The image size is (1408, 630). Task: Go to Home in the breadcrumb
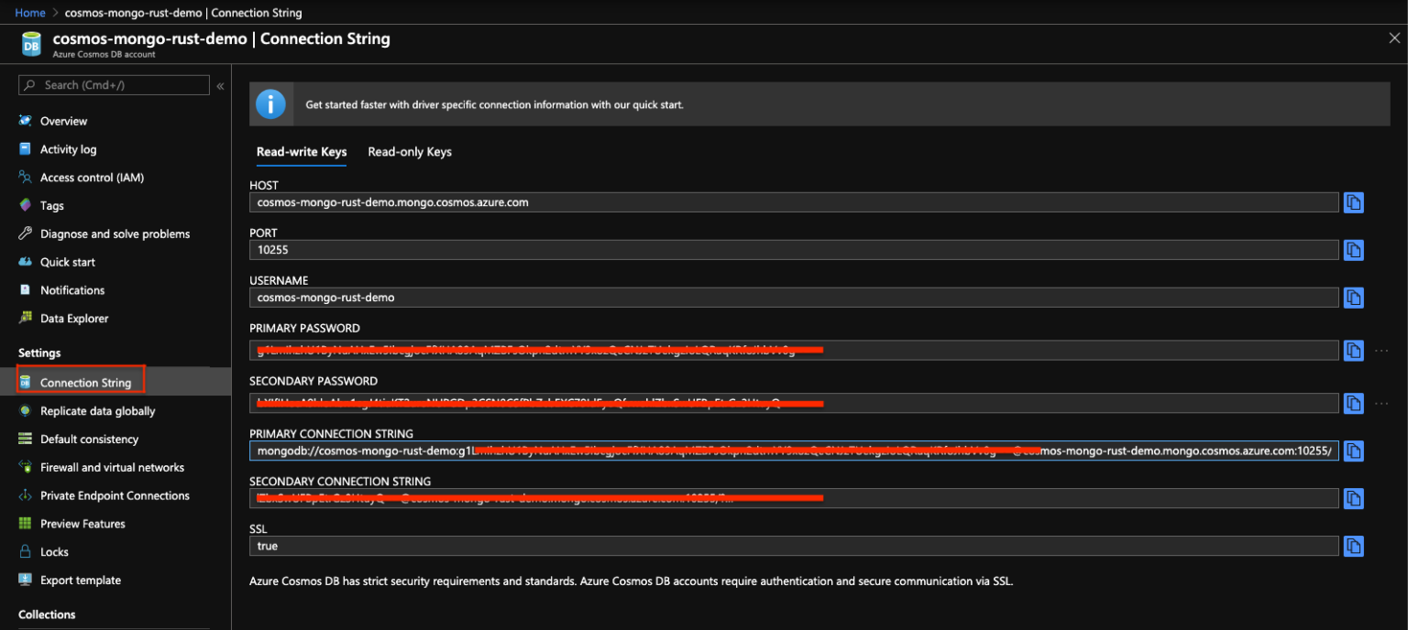(30, 13)
